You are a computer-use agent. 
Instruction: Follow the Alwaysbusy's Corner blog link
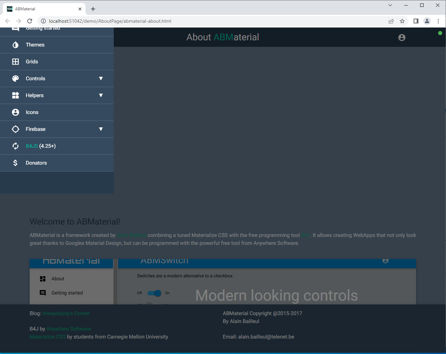click(66, 313)
